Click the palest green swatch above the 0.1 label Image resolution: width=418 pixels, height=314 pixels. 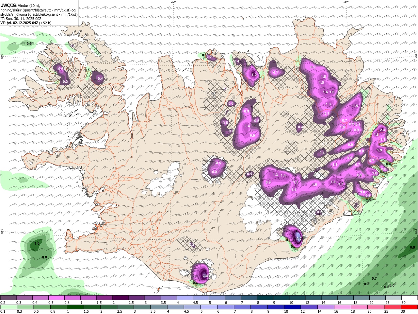point(8,307)
